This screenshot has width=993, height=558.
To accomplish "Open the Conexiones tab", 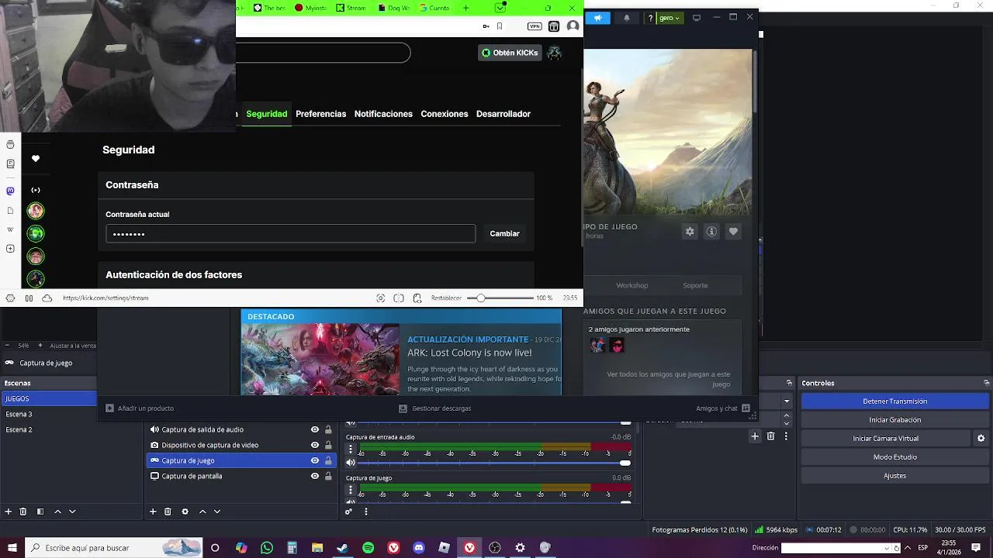I will tap(445, 114).
